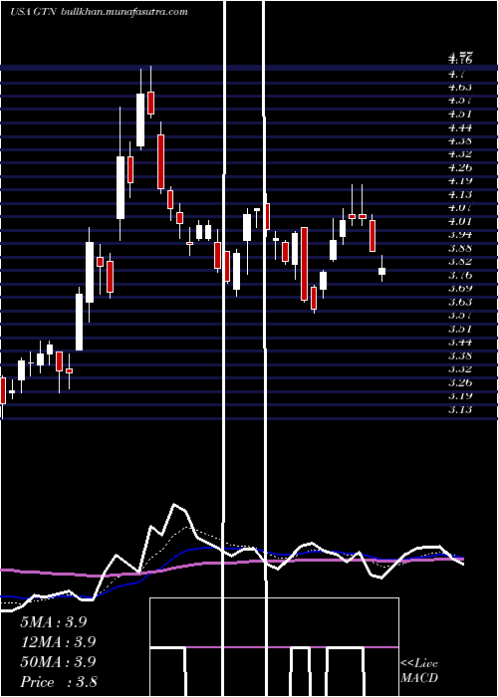
Task: Select the 3.88 price axis label
Action: click(460, 248)
